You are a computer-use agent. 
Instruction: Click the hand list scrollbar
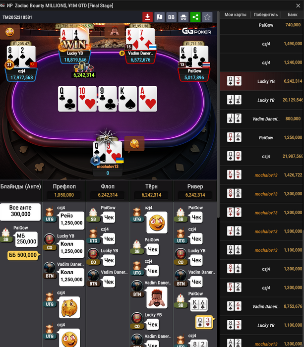coord(218,114)
